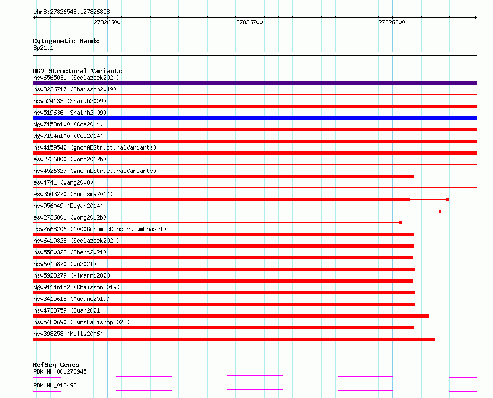This screenshot has height=398, width=493.
Task: Open the RefSeq Genes track heading
Action: coord(56,365)
